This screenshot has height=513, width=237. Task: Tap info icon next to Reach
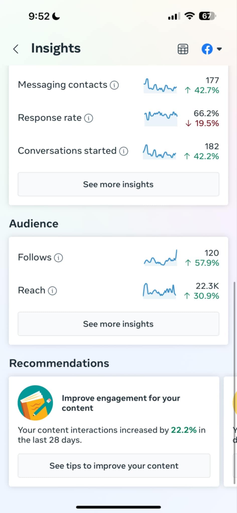52,291
